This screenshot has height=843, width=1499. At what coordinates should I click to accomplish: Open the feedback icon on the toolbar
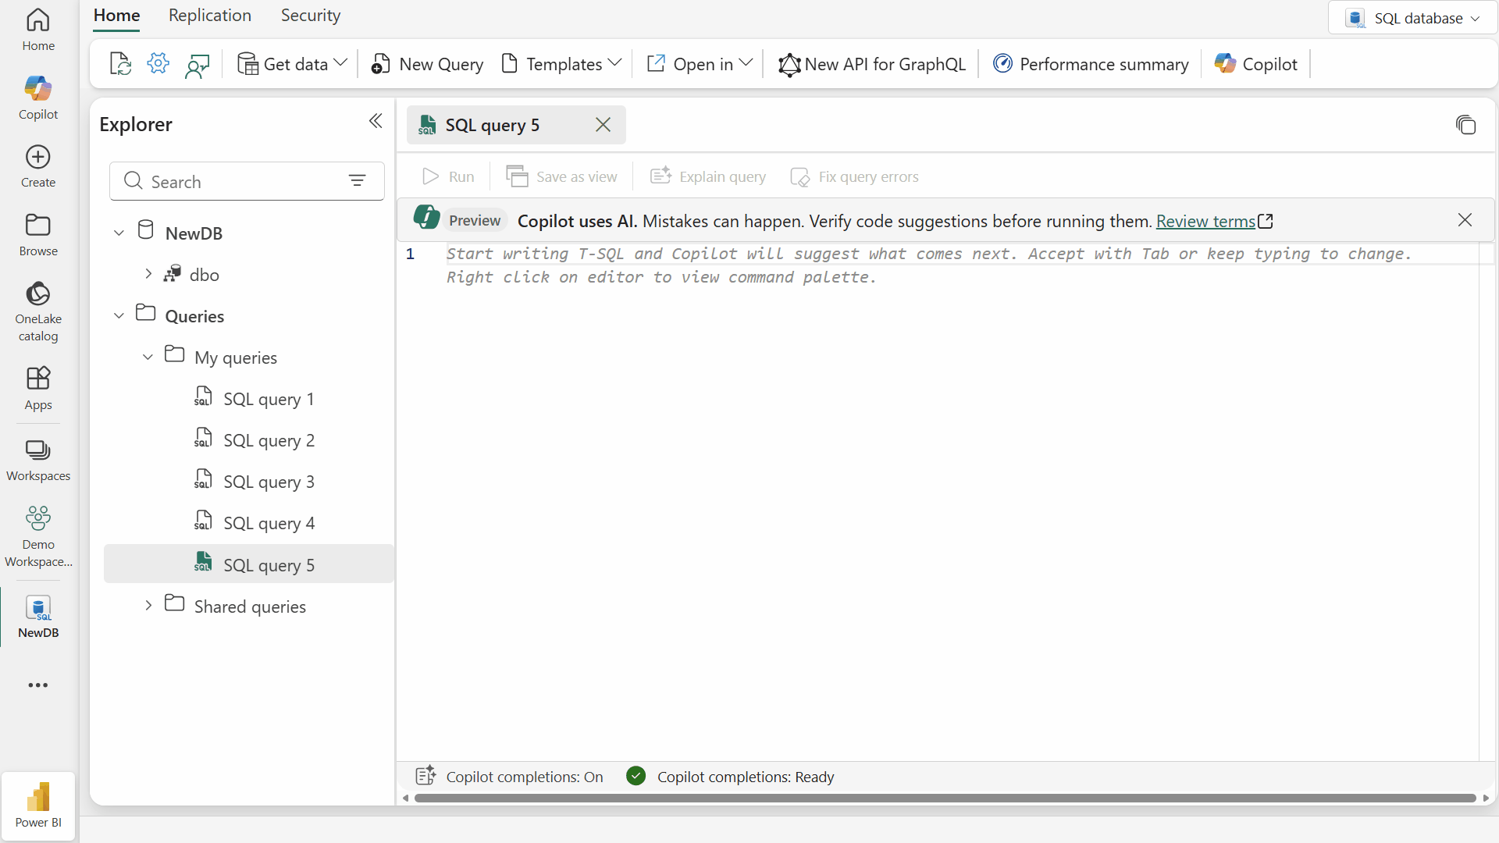(x=198, y=63)
